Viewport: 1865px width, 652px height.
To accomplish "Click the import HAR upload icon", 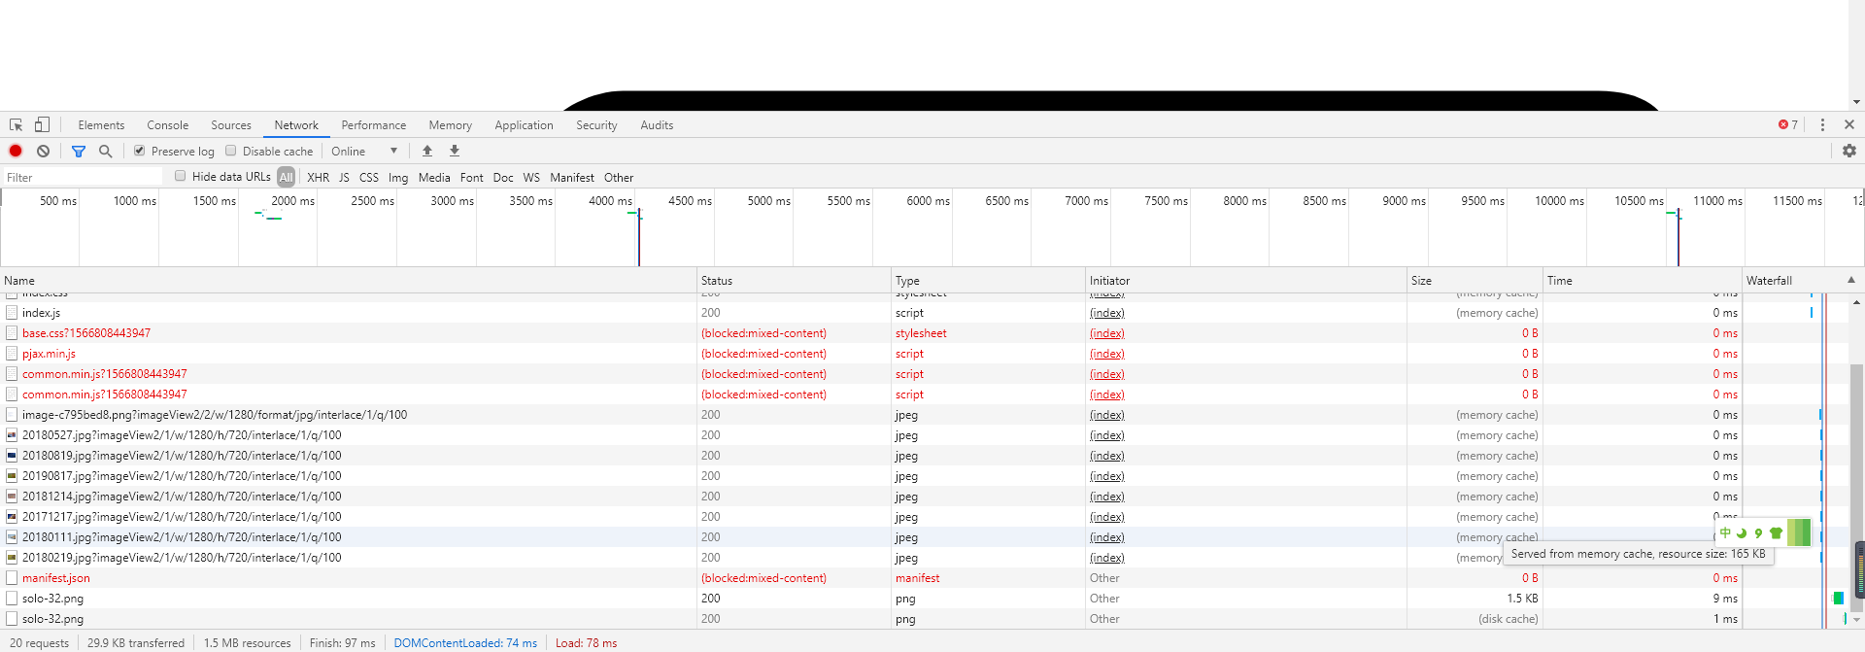I will [427, 151].
